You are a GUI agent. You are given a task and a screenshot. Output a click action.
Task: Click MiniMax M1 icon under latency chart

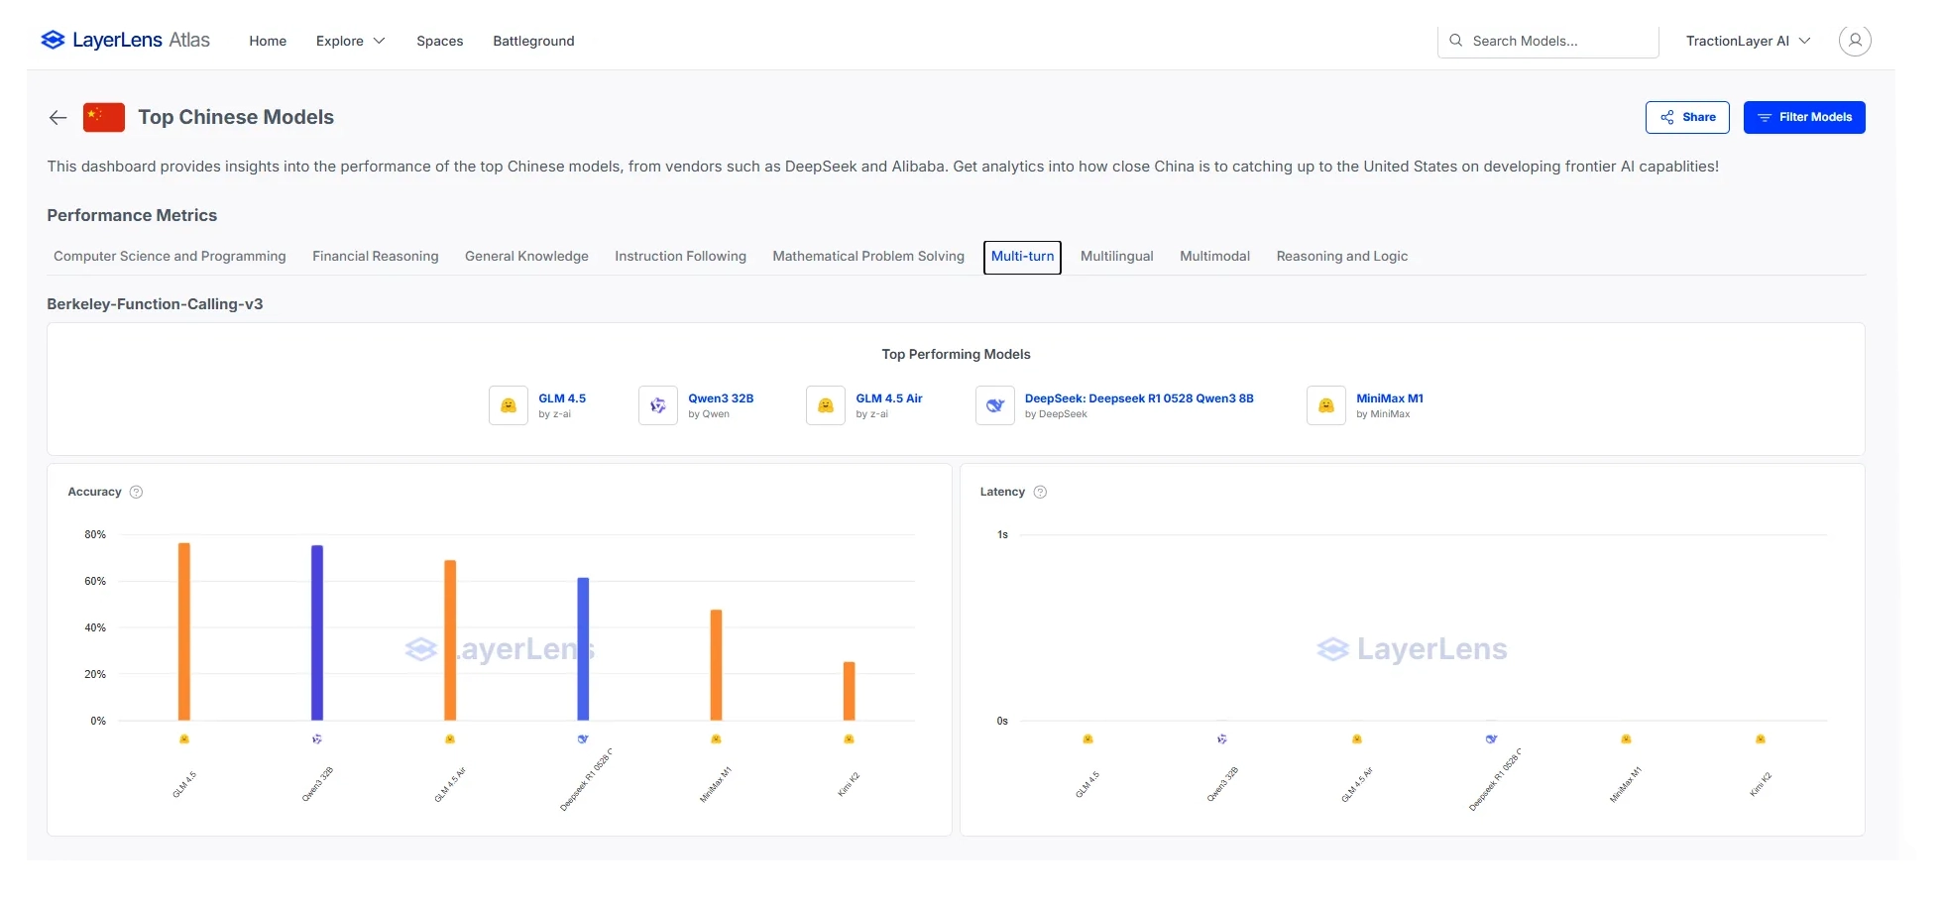point(1626,739)
